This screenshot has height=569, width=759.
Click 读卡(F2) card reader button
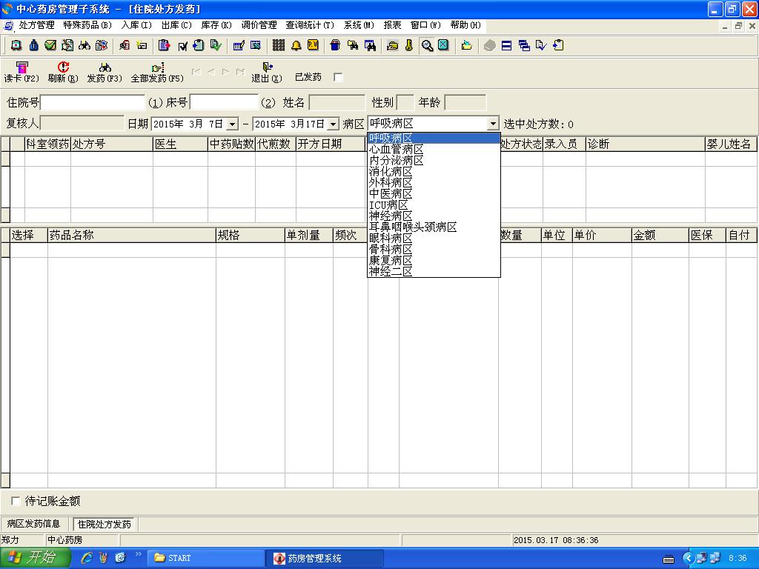point(21,72)
